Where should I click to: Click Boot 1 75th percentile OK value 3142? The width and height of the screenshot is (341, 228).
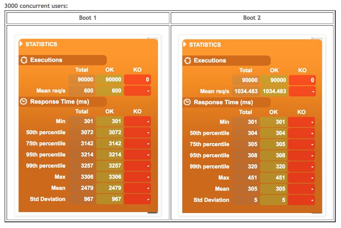pos(109,143)
